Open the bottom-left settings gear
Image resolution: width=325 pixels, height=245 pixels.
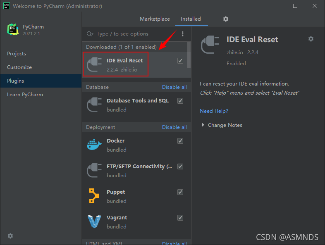pyautogui.click(x=10, y=236)
